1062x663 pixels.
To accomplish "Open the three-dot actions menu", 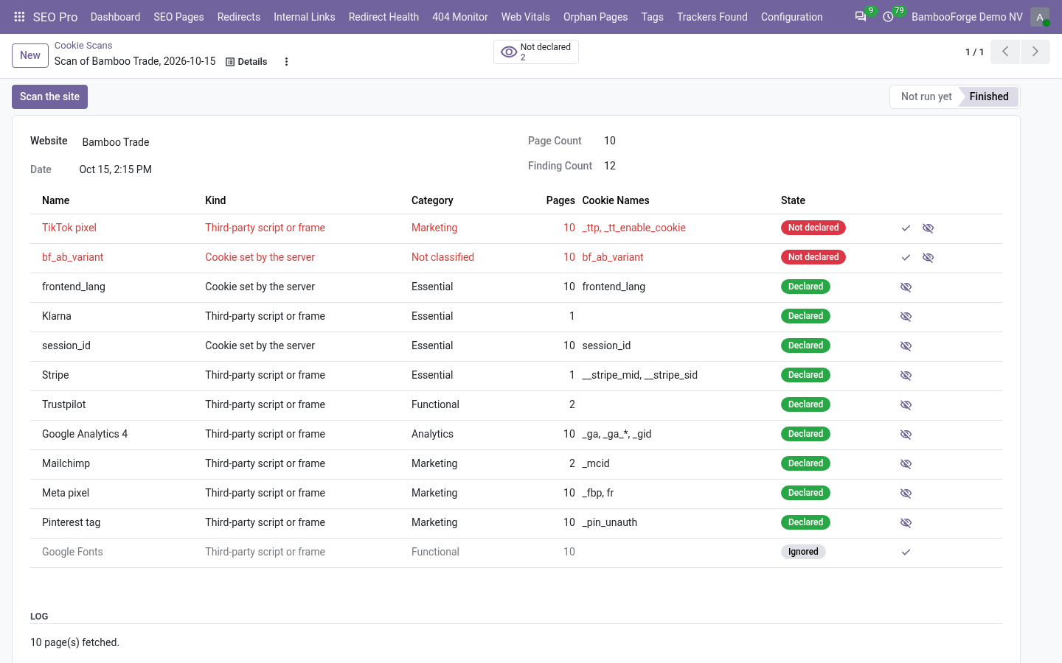I will pyautogui.click(x=286, y=62).
